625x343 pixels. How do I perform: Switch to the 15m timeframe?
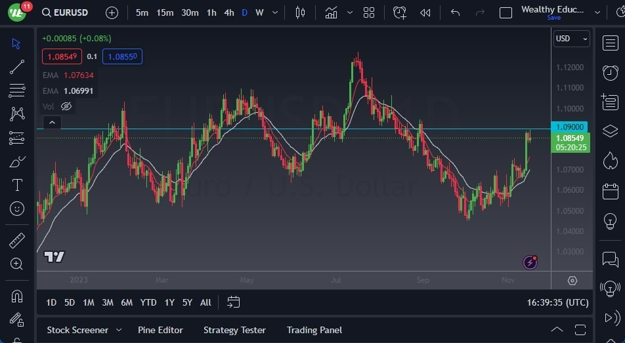(x=165, y=12)
